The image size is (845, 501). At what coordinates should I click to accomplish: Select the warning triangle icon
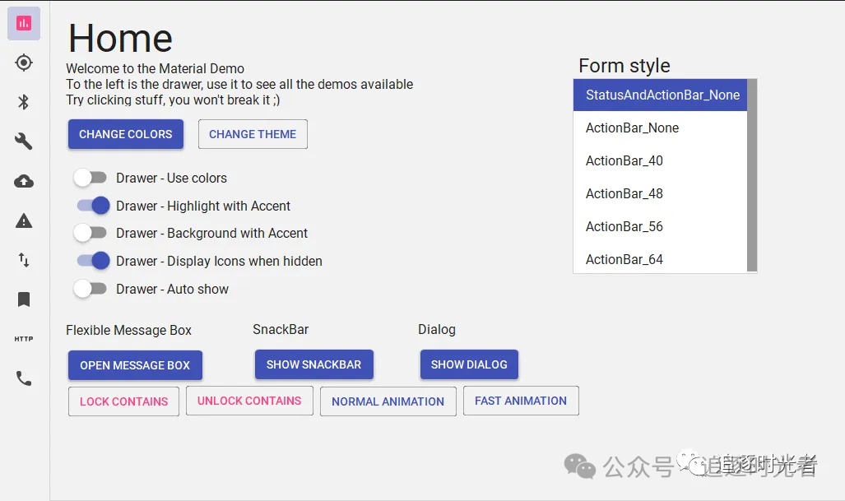tap(24, 220)
